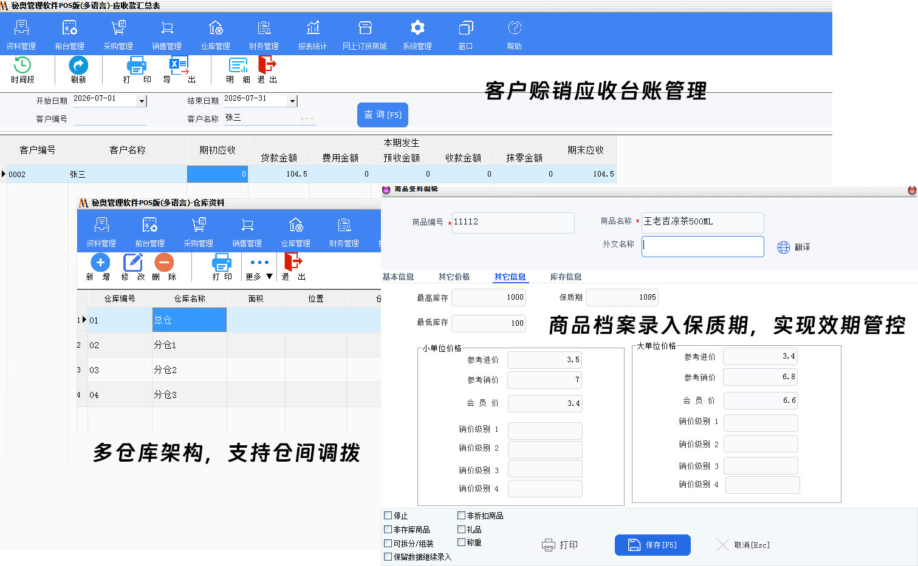Open 财务管理 in warehouse window menu
The width and height of the screenshot is (918, 566).
click(344, 232)
